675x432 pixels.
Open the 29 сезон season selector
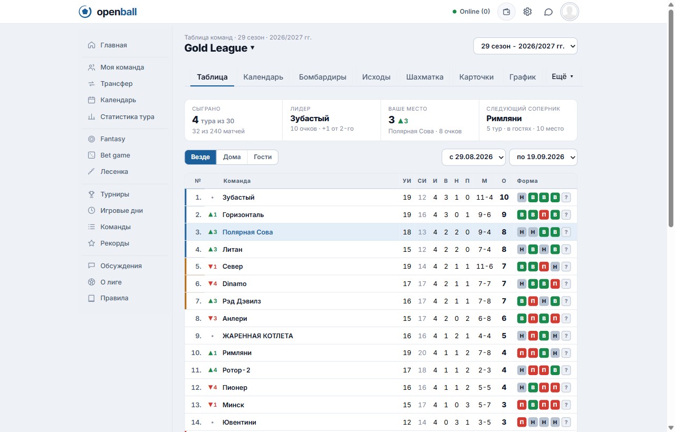click(525, 46)
